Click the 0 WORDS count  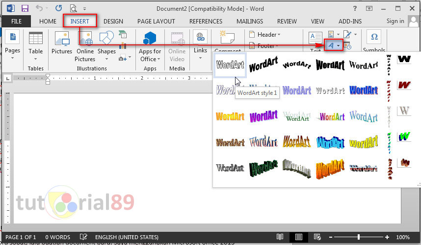(x=57, y=237)
